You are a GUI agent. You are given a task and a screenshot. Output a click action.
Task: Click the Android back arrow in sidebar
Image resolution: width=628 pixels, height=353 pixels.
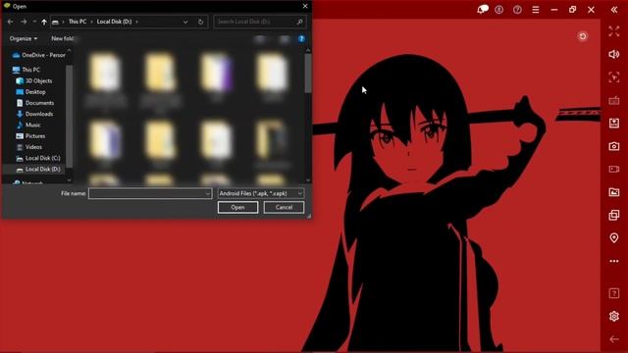tap(614, 339)
